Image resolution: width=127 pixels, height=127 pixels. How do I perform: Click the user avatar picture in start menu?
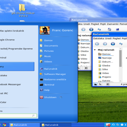(x=45, y=30)
